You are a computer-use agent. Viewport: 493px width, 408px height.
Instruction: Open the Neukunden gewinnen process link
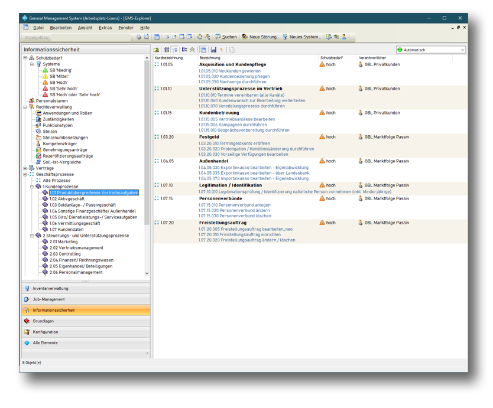223,71
